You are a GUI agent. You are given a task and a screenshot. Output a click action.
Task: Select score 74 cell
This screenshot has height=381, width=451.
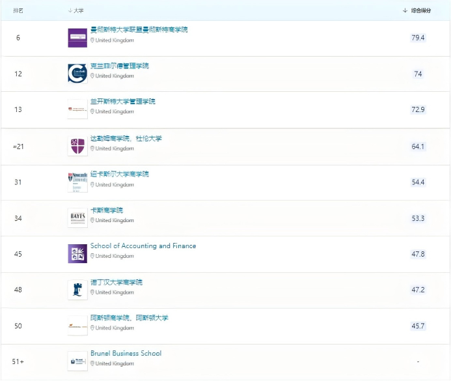(x=418, y=74)
